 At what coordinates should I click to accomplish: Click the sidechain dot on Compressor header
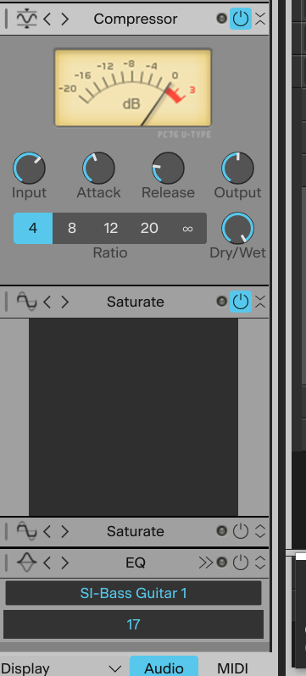click(221, 19)
